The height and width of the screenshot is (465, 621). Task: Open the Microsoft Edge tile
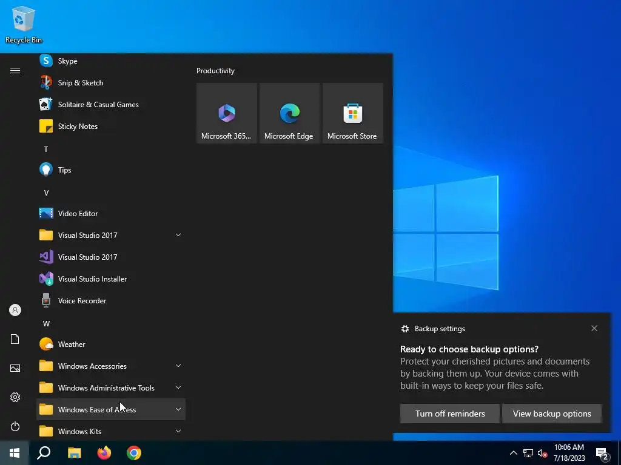[289, 113]
